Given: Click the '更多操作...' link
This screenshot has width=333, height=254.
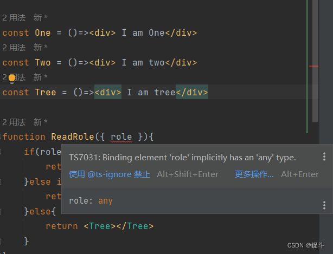Looking at the screenshot, I should click(x=254, y=174).
